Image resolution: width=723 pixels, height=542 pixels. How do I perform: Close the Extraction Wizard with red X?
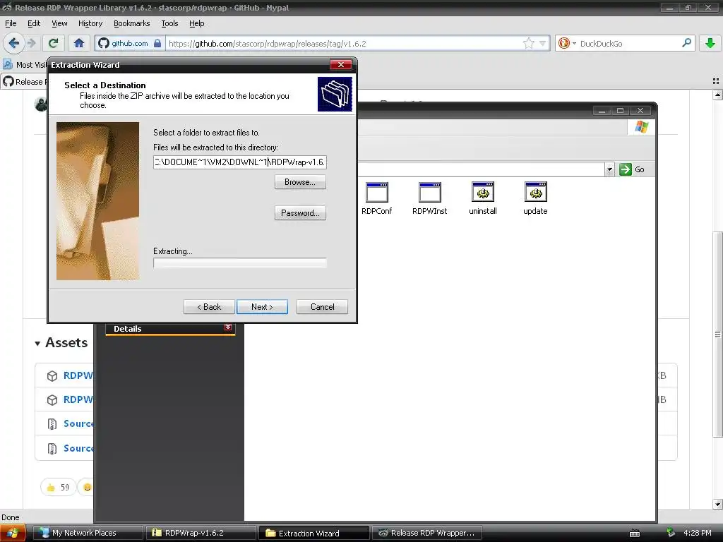click(x=341, y=64)
